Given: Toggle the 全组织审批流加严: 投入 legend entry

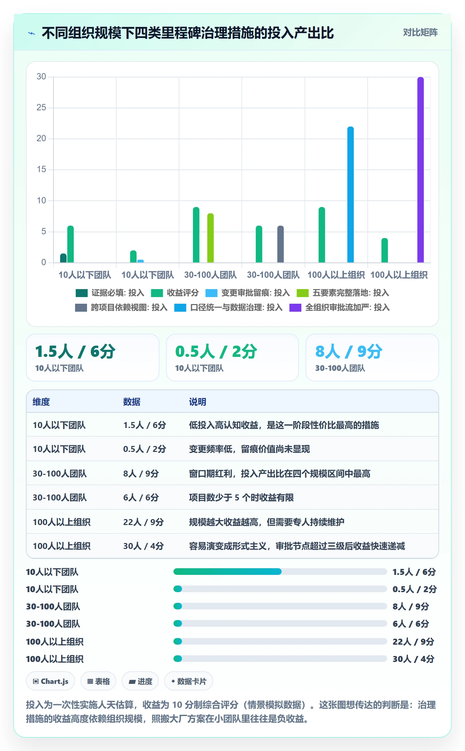Looking at the screenshot, I should coord(339,307).
